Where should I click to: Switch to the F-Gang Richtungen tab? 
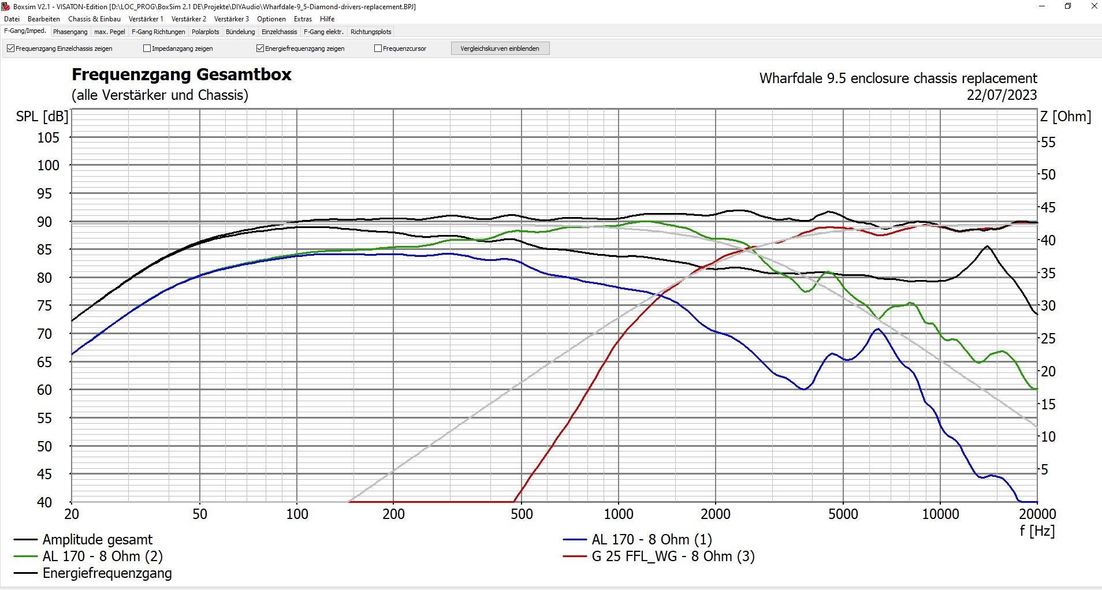click(158, 32)
